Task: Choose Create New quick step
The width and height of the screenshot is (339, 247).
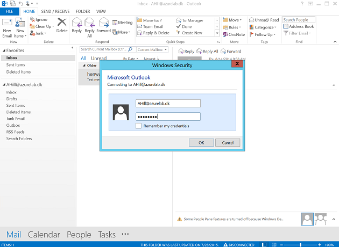Action: [x=189, y=33]
